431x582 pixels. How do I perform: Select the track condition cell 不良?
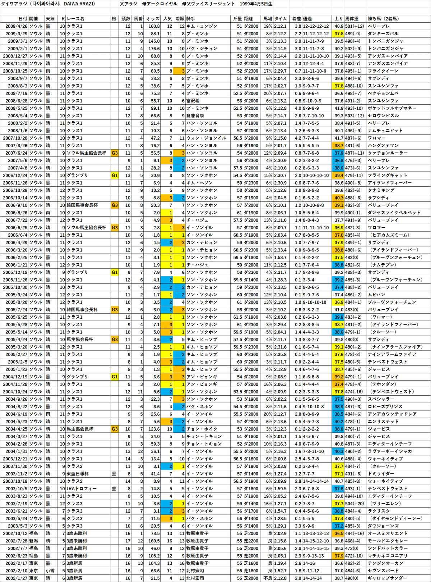coord(268,578)
